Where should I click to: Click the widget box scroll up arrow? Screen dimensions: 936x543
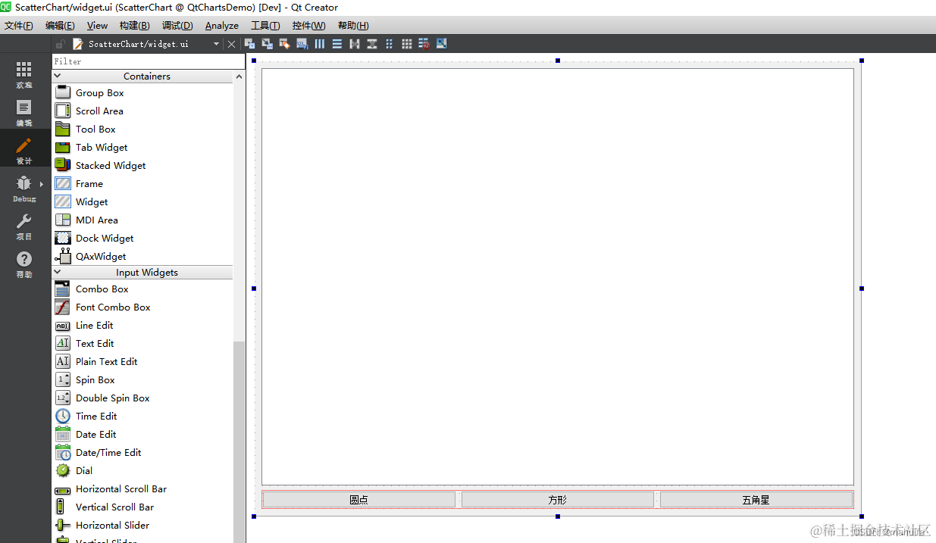tap(239, 76)
